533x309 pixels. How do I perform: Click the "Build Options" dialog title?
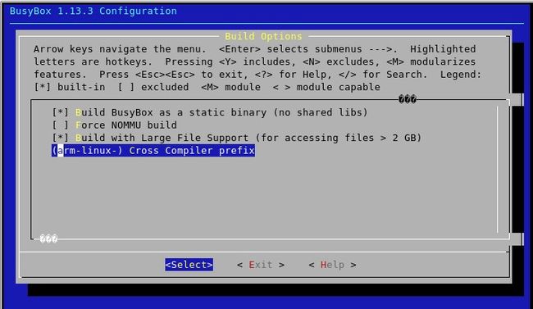click(263, 36)
